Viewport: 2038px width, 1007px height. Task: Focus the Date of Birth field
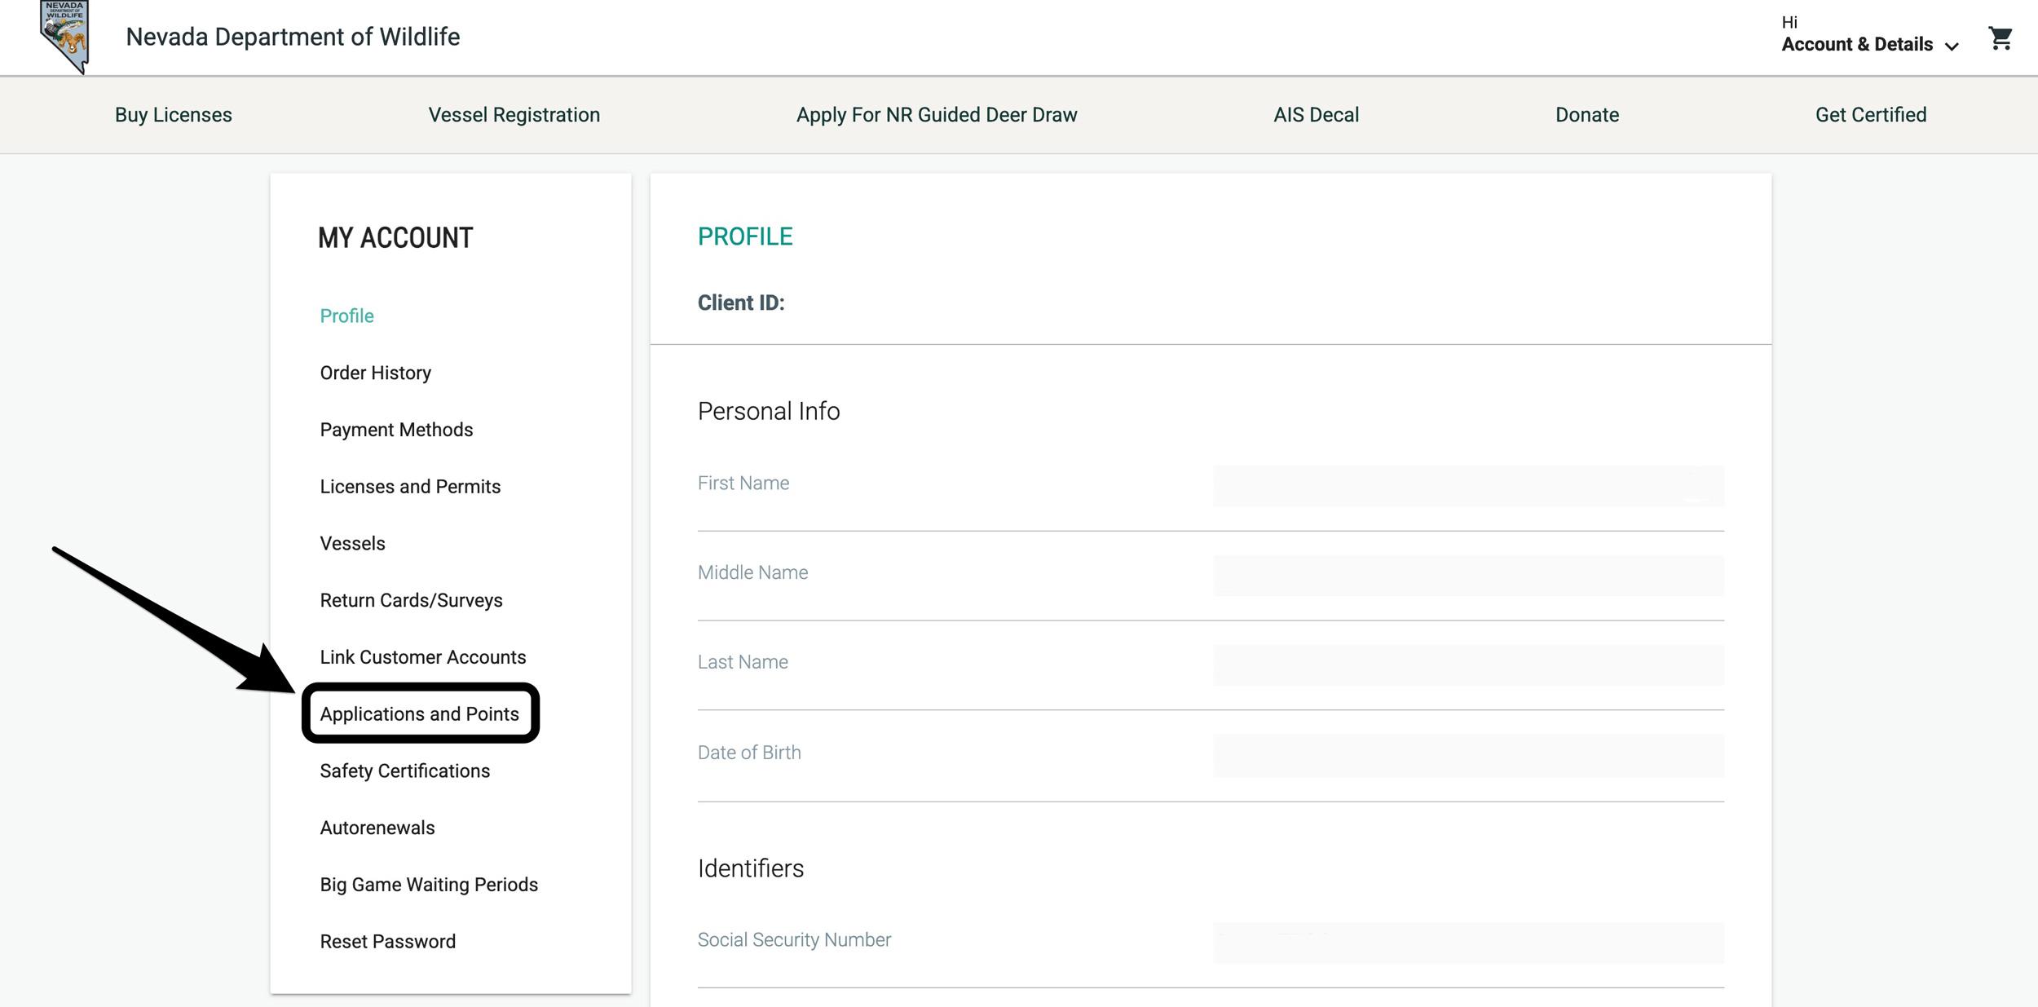pyautogui.click(x=1467, y=755)
